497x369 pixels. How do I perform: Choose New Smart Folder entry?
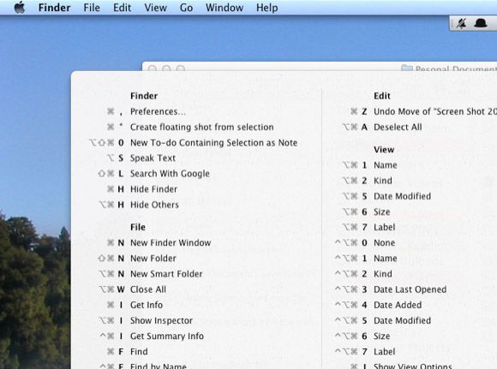click(166, 274)
